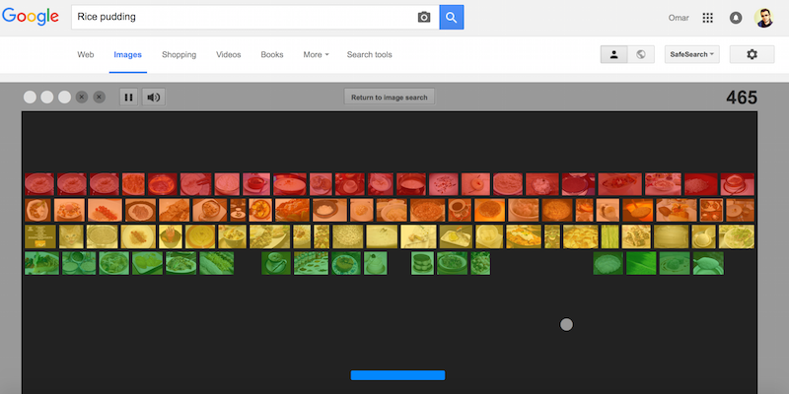Switch to the Web tab
The image size is (789, 394).
[86, 55]
